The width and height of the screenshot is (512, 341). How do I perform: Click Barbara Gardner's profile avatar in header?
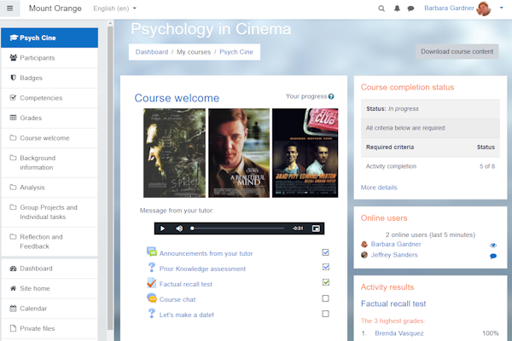click(x=484, y=9)
